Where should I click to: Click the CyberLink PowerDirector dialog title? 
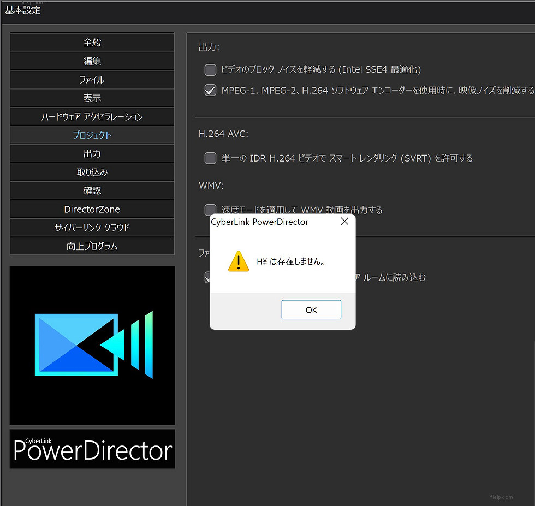coord(259,222)
